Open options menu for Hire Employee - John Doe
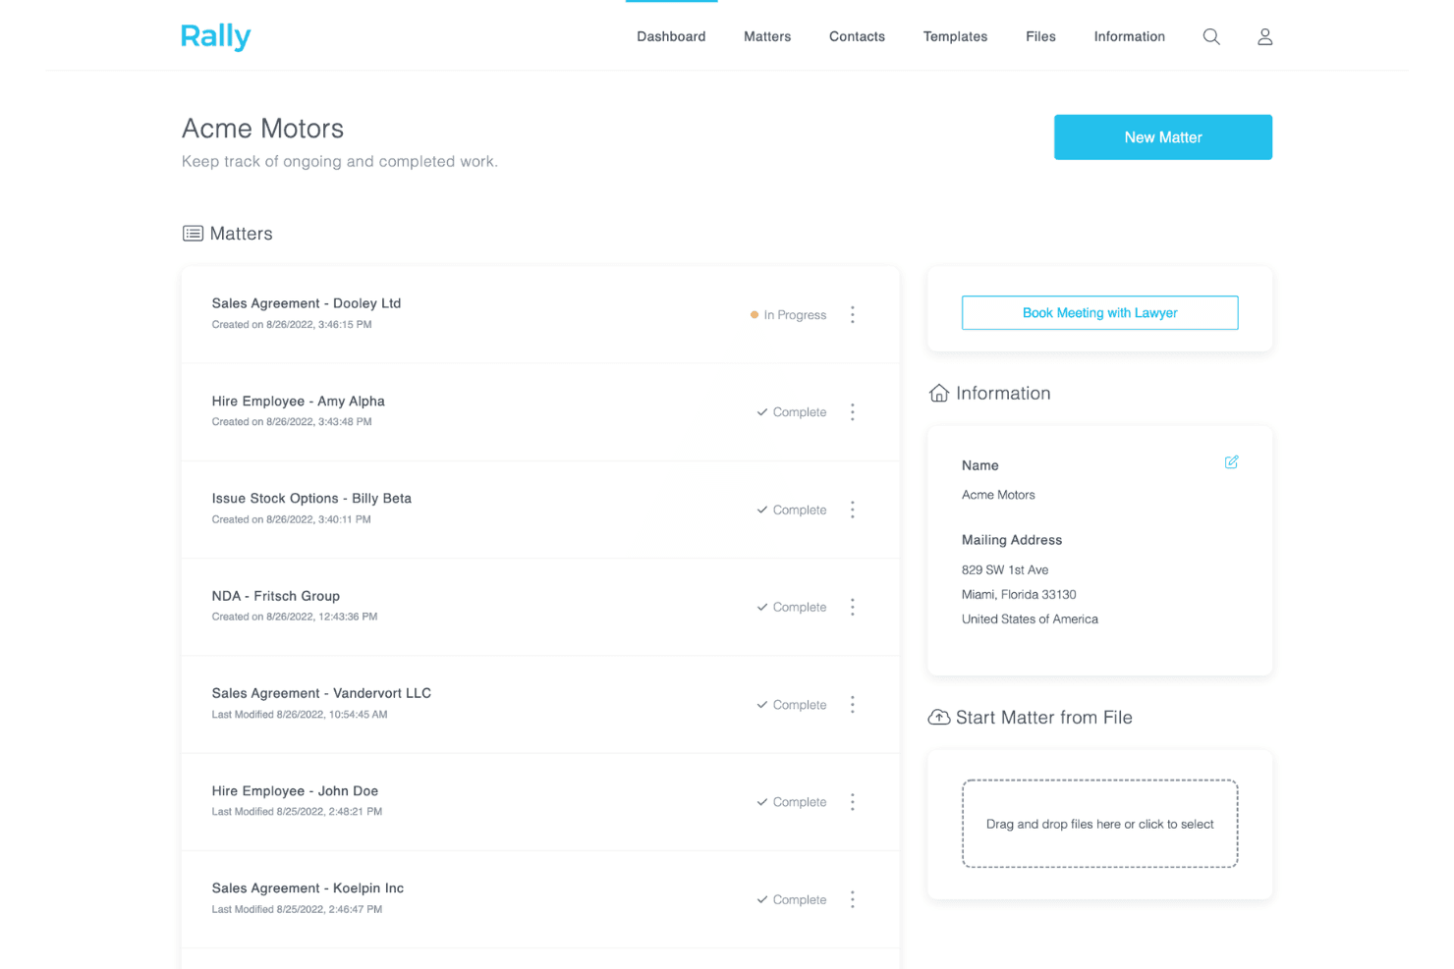The image size is (1454, 969). tap(853, 802)
